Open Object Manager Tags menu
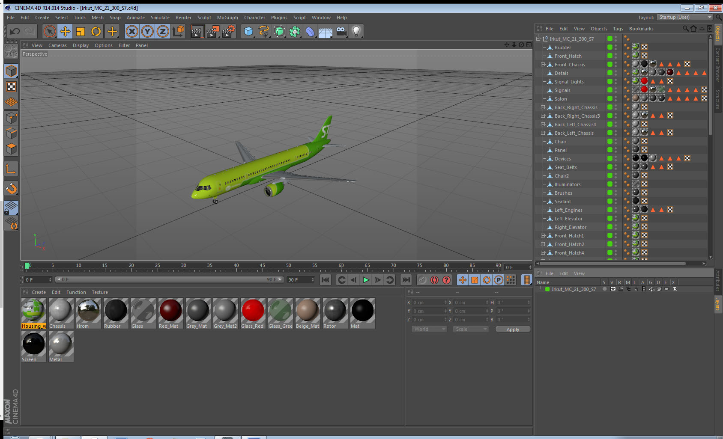 618,29
